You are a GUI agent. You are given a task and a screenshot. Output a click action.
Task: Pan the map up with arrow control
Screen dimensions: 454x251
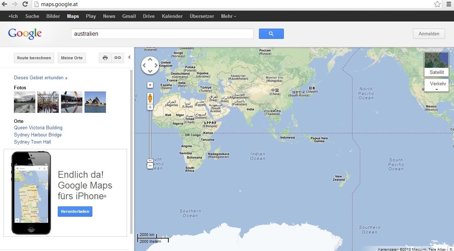pos(150,60)
